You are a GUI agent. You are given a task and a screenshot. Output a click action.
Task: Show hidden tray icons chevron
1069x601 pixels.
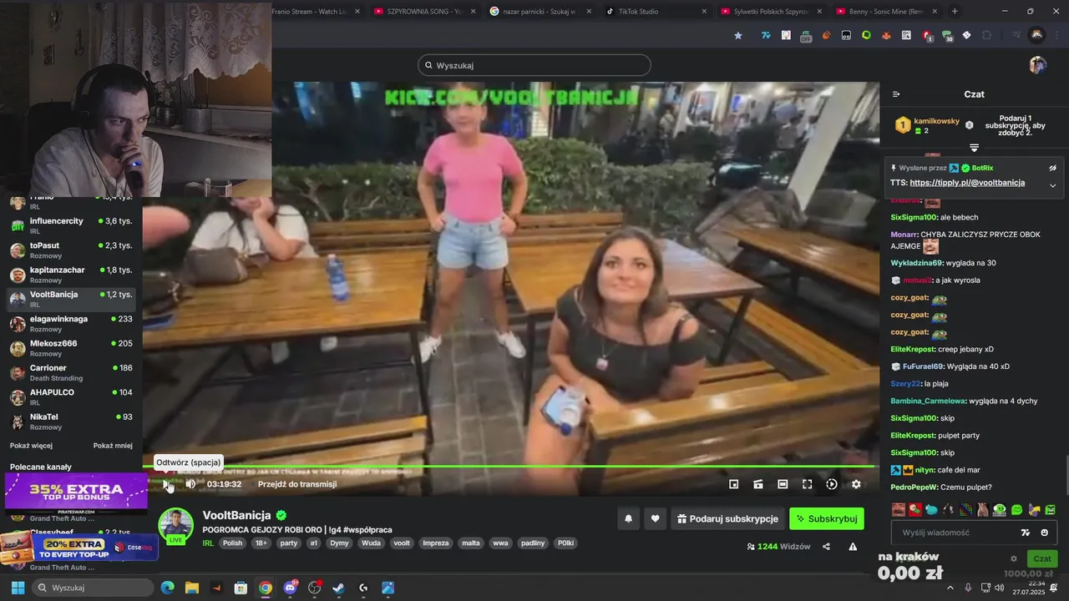pyautogui.click(x=950, y=588)
